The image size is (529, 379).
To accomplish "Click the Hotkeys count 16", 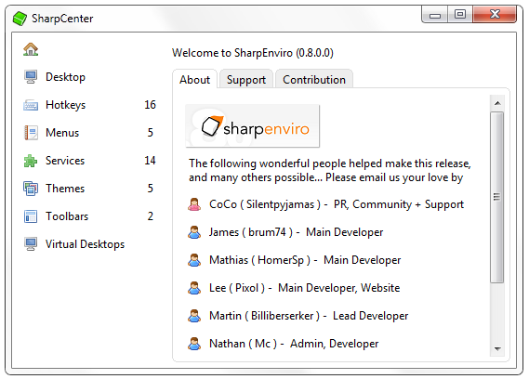I will 150,105.
